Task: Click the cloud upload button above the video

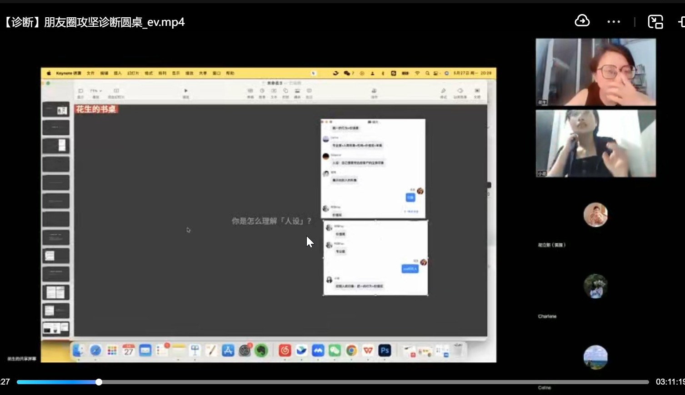Action: (x=582, y=21)
